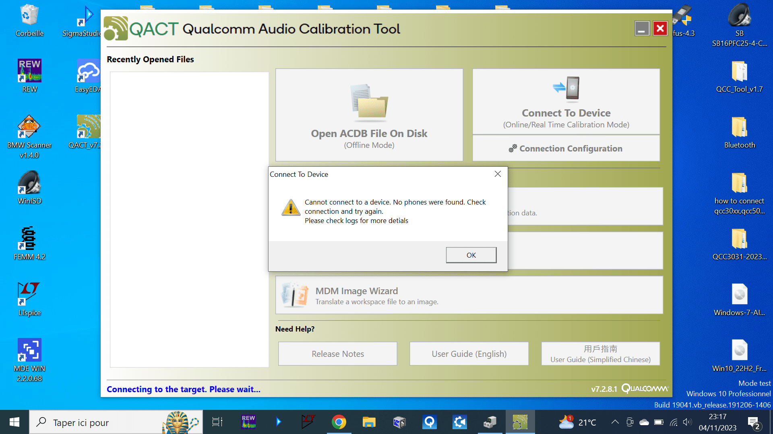
Task: Select the REW desktop shortcut
Action: (29, 76)
